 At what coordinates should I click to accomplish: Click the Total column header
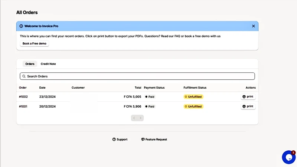(x=138, y=88)
